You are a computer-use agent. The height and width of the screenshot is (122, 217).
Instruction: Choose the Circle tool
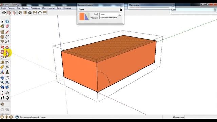2,37
